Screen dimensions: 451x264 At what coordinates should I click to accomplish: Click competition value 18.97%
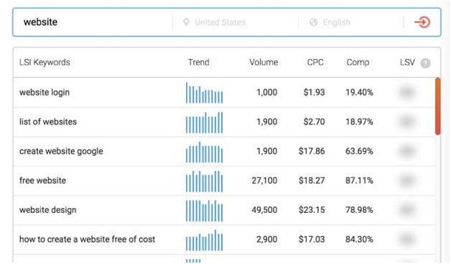pos(359,122)
